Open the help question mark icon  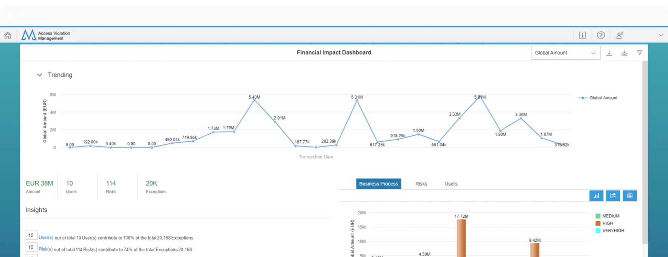601,35
